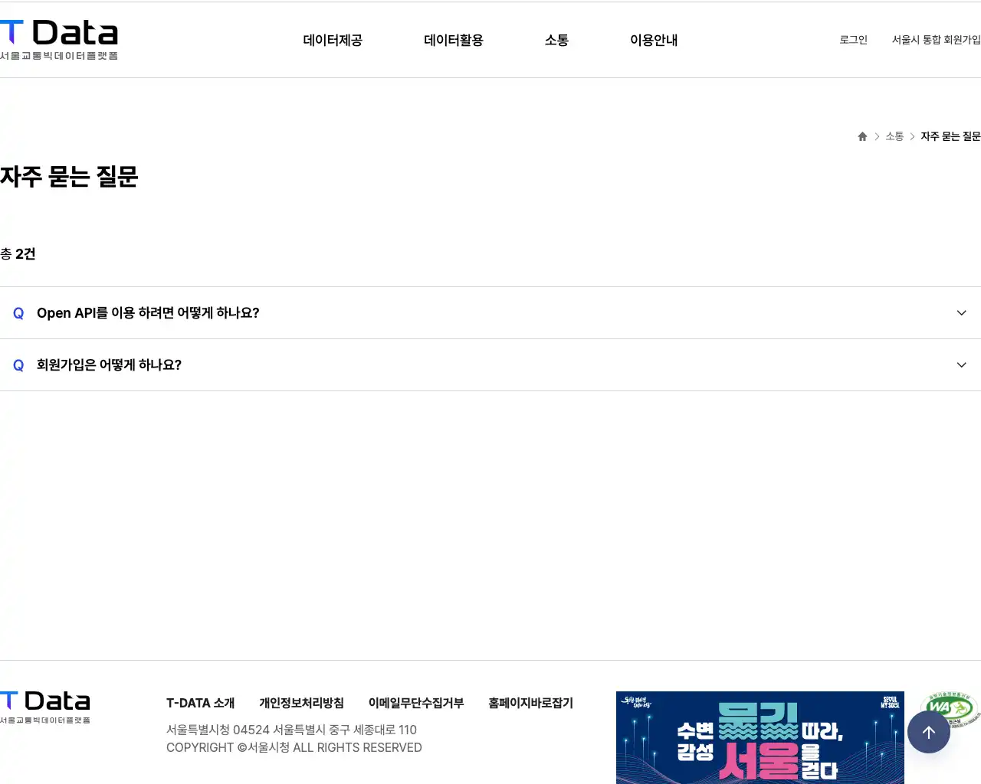Screen dimensions: 981x784
Task: Click the scroll-to-top arrow button
Action: [x=928, y=732]
